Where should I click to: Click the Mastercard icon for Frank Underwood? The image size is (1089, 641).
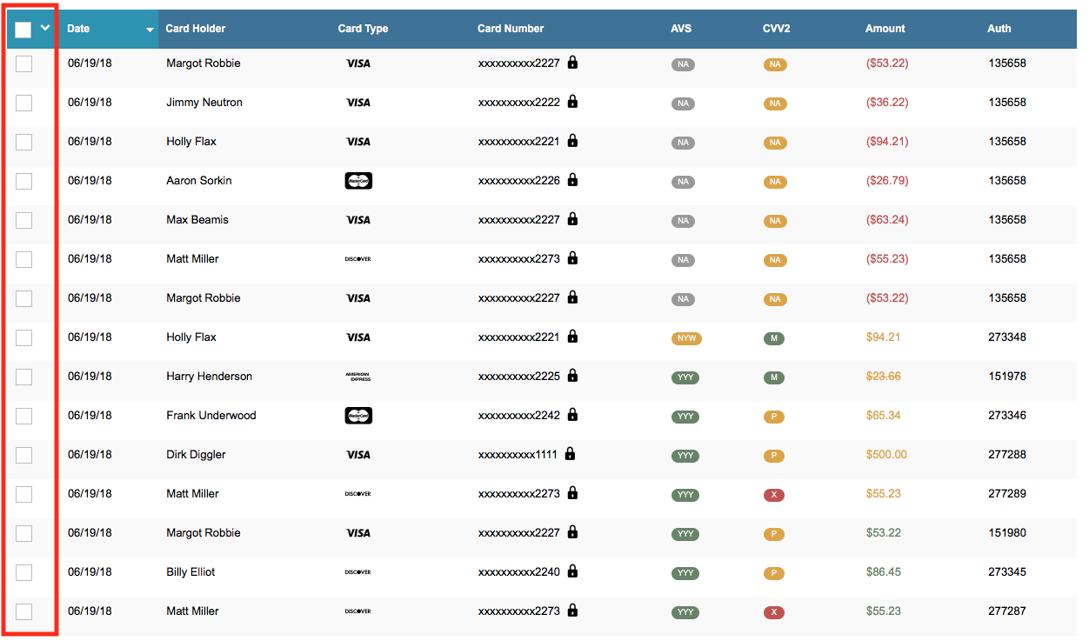coord(358,416)
